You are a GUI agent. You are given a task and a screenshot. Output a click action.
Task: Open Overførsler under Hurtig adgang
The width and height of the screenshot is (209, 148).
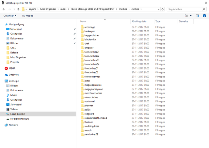(16, 34)
